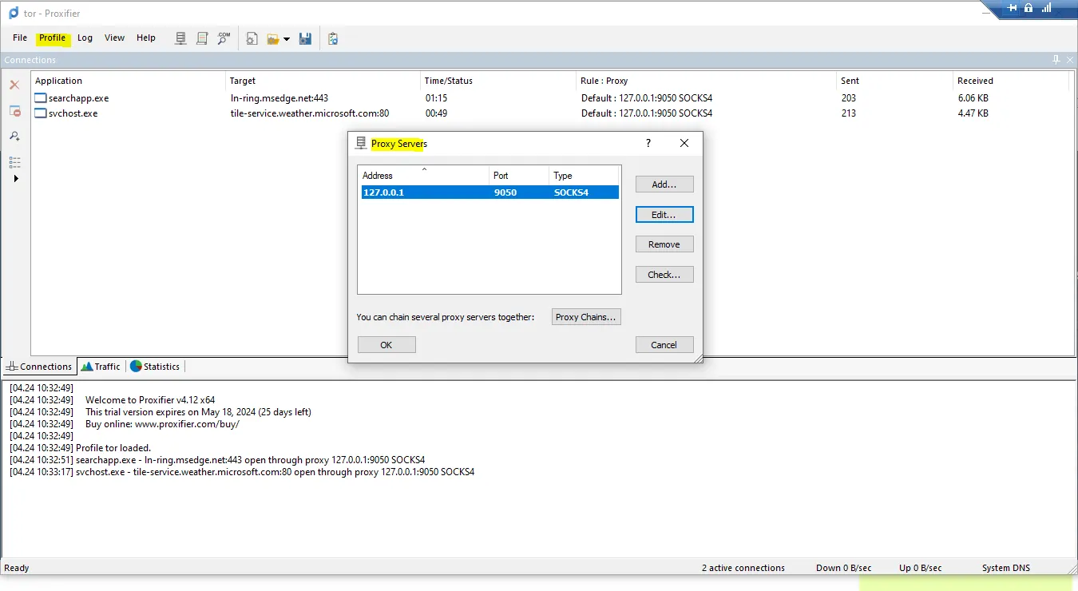Remove the selected proxy server

664,244
